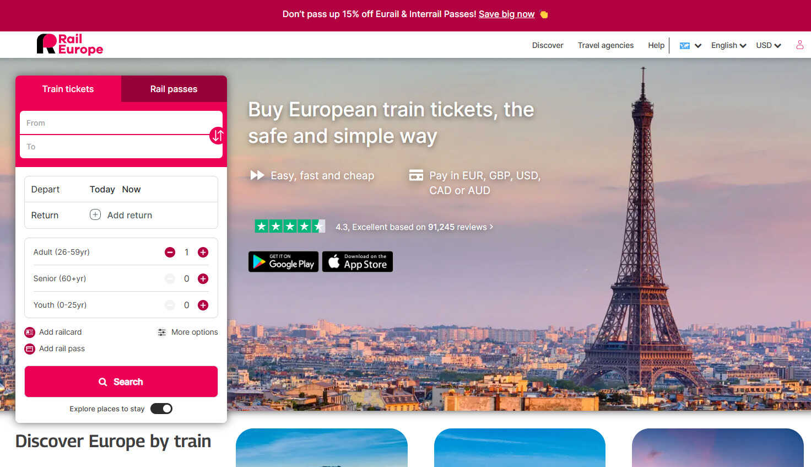Swap the From and To stations
This screenshot has width=811, height=467.
(x=217, y=135)
